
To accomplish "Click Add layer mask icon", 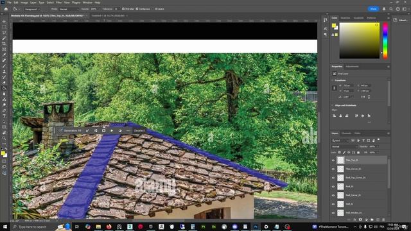I will tap(360, 219).
